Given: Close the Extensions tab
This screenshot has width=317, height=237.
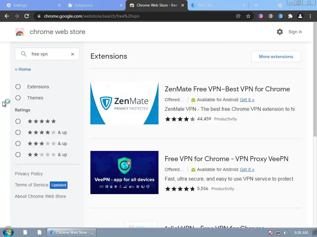Looking at the screenshot, I should [121, 5].
